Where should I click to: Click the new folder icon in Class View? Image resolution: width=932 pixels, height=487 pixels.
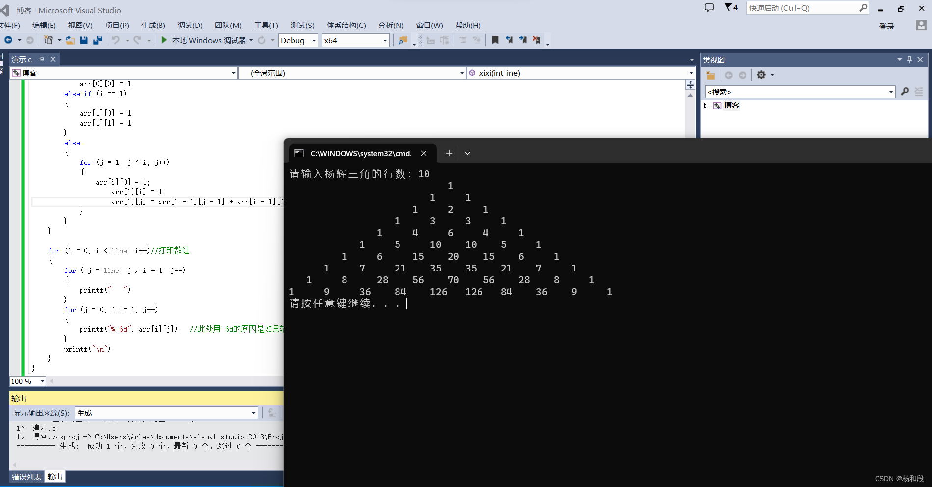pos(710,75)
